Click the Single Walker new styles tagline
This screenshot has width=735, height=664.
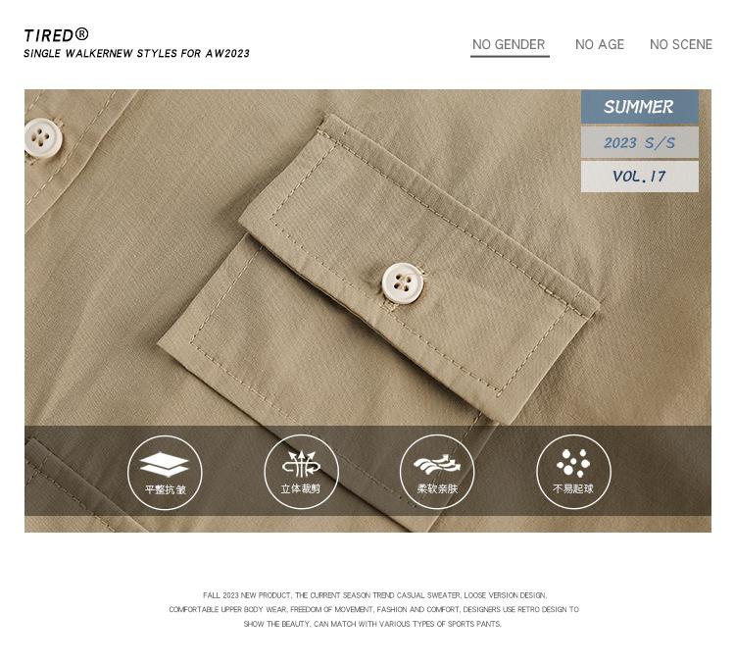pyautogui.click(x=136, y=54)
